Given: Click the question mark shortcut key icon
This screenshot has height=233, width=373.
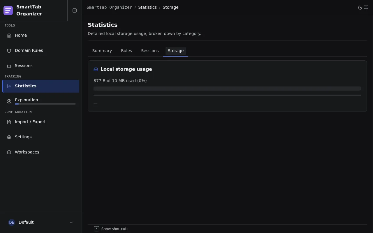Looking at the screenshot, I should (96, 229).
